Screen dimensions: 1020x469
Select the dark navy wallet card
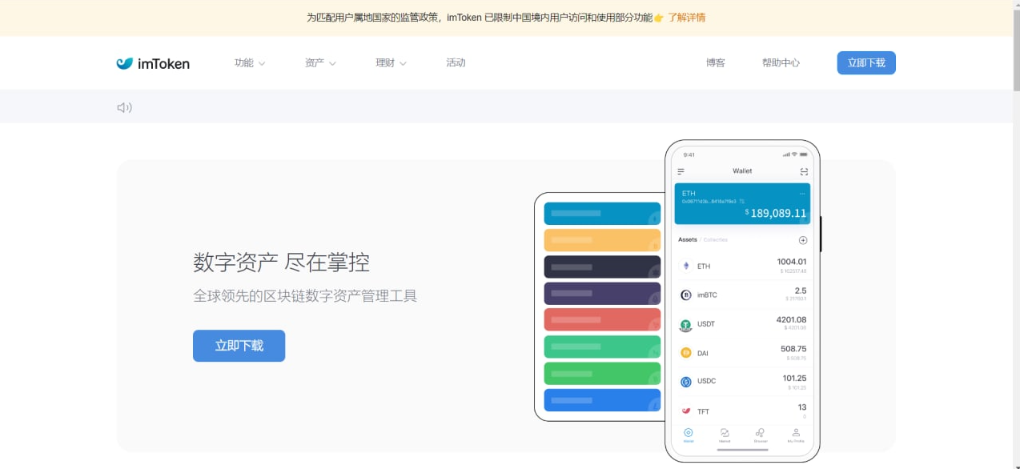point(602,267)
